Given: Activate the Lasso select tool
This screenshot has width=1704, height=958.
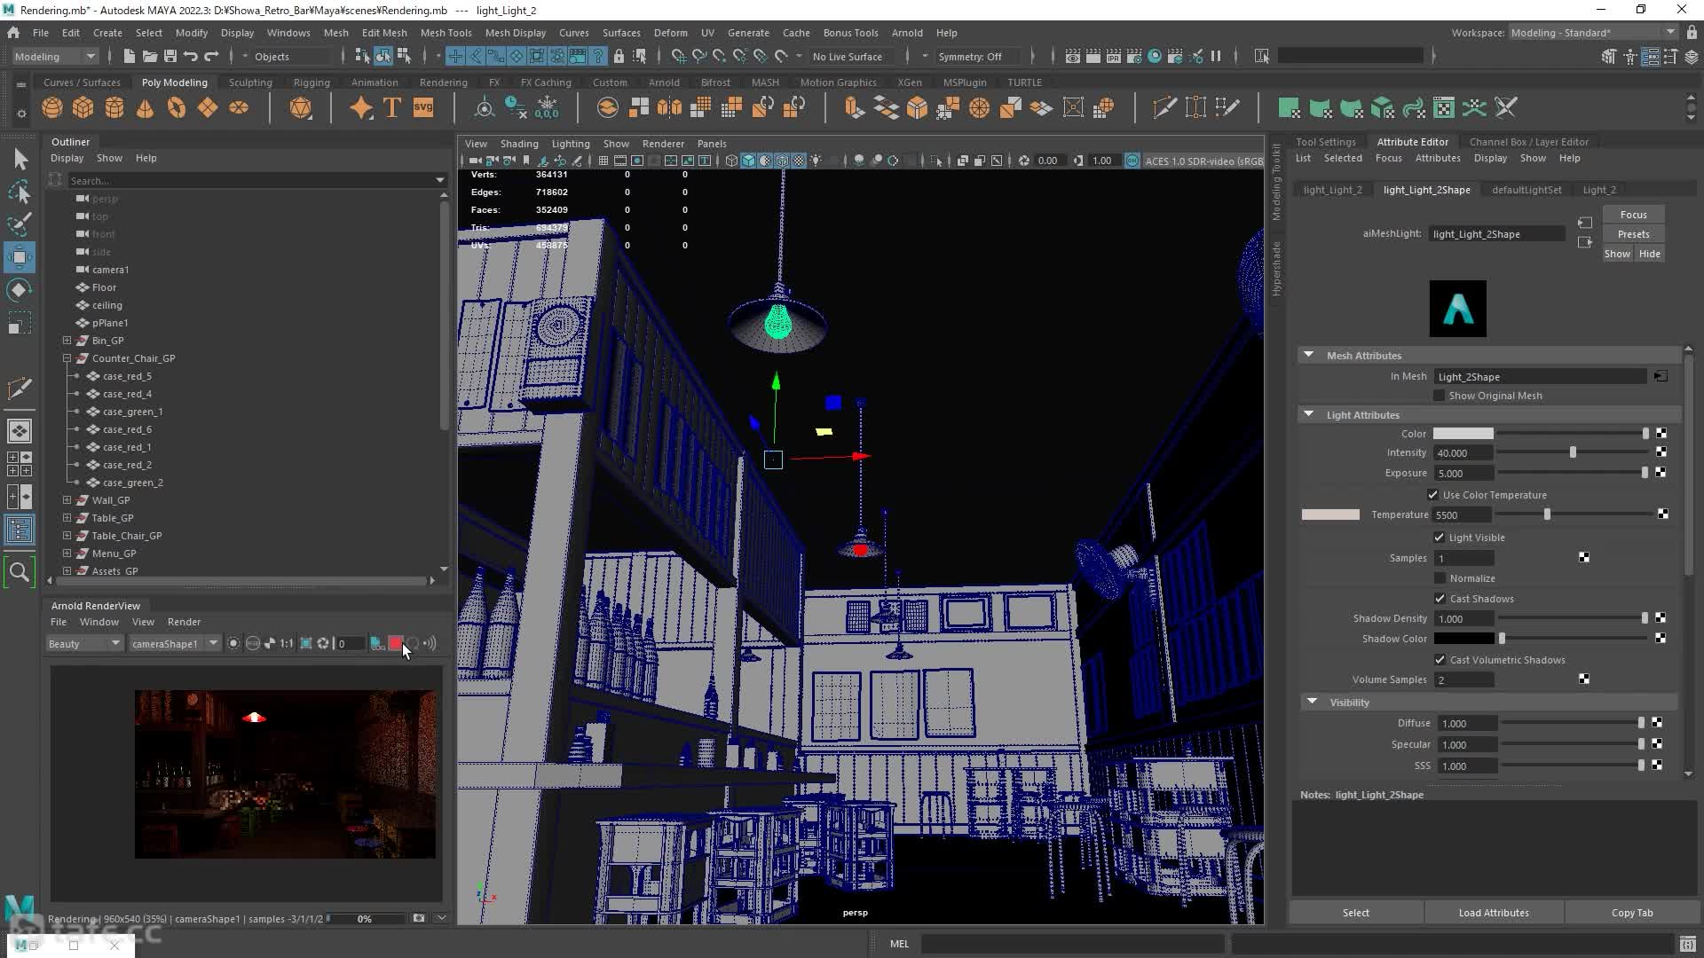Looking at the screenshot, I should tap(20, 192).
